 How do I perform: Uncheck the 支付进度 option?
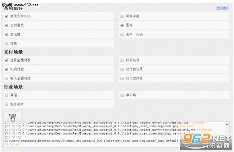[6, 25]
